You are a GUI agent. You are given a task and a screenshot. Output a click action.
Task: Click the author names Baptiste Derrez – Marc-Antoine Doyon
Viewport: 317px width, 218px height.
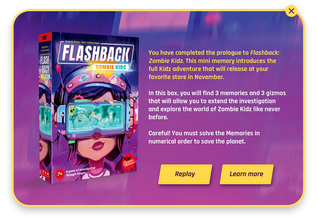coord(82,42)
